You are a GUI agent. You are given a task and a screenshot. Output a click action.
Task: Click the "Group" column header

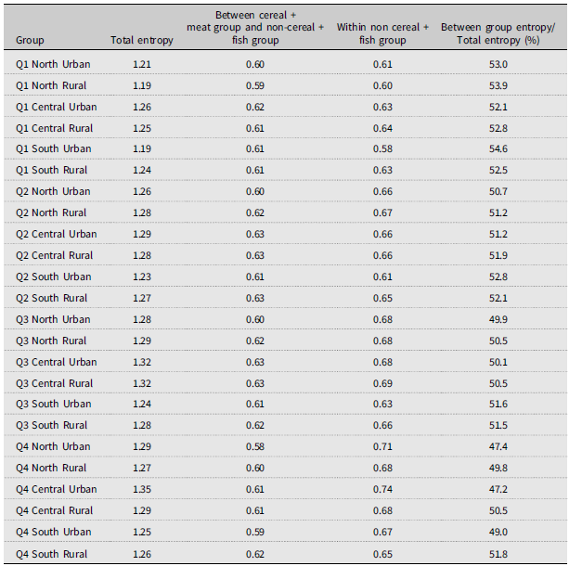coord(30,41)
